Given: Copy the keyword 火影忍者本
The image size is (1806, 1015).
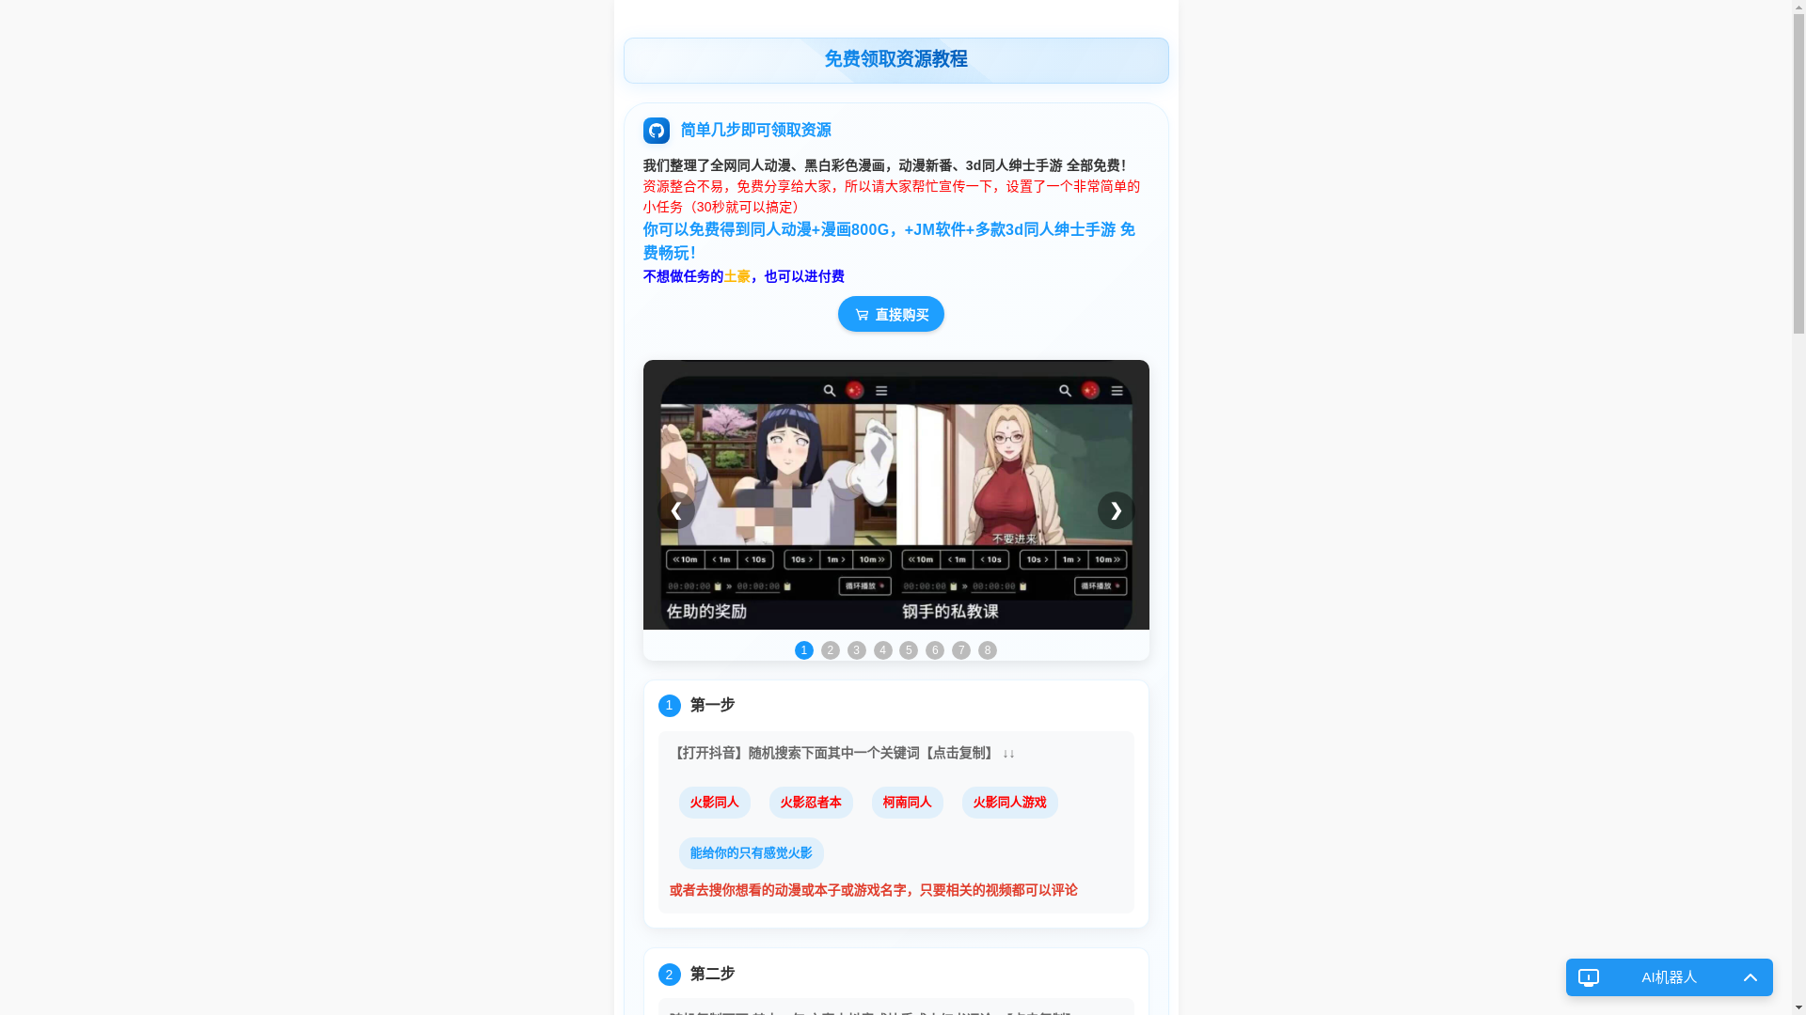Looking at the screenshot, I should coord(811,803).
